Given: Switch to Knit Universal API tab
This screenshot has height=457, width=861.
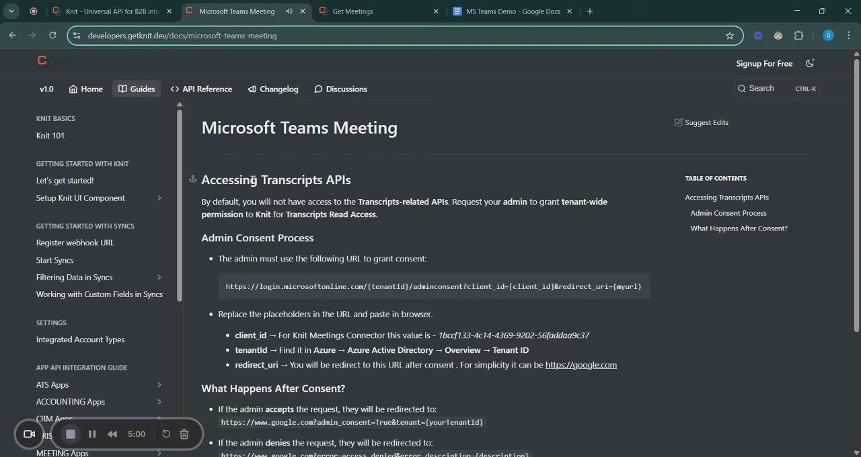Looking at the screenshot, I should click(x=111, y=11).
